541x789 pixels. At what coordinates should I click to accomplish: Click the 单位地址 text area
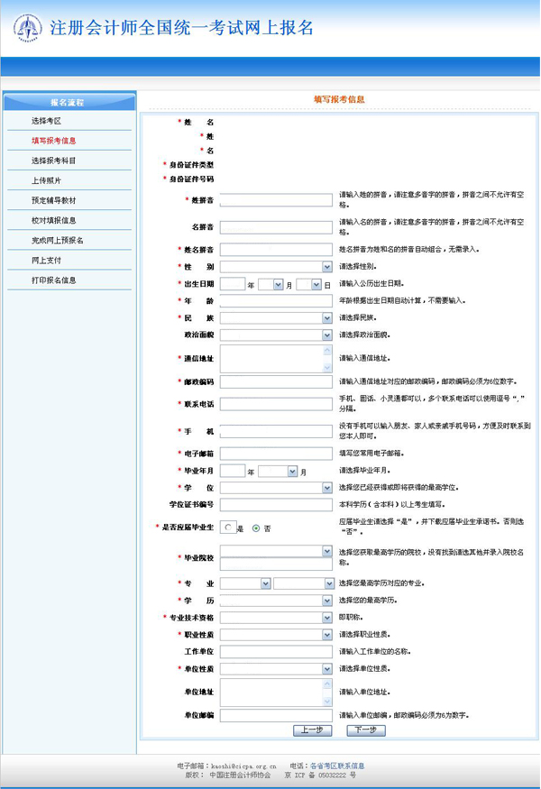[276, 693]
